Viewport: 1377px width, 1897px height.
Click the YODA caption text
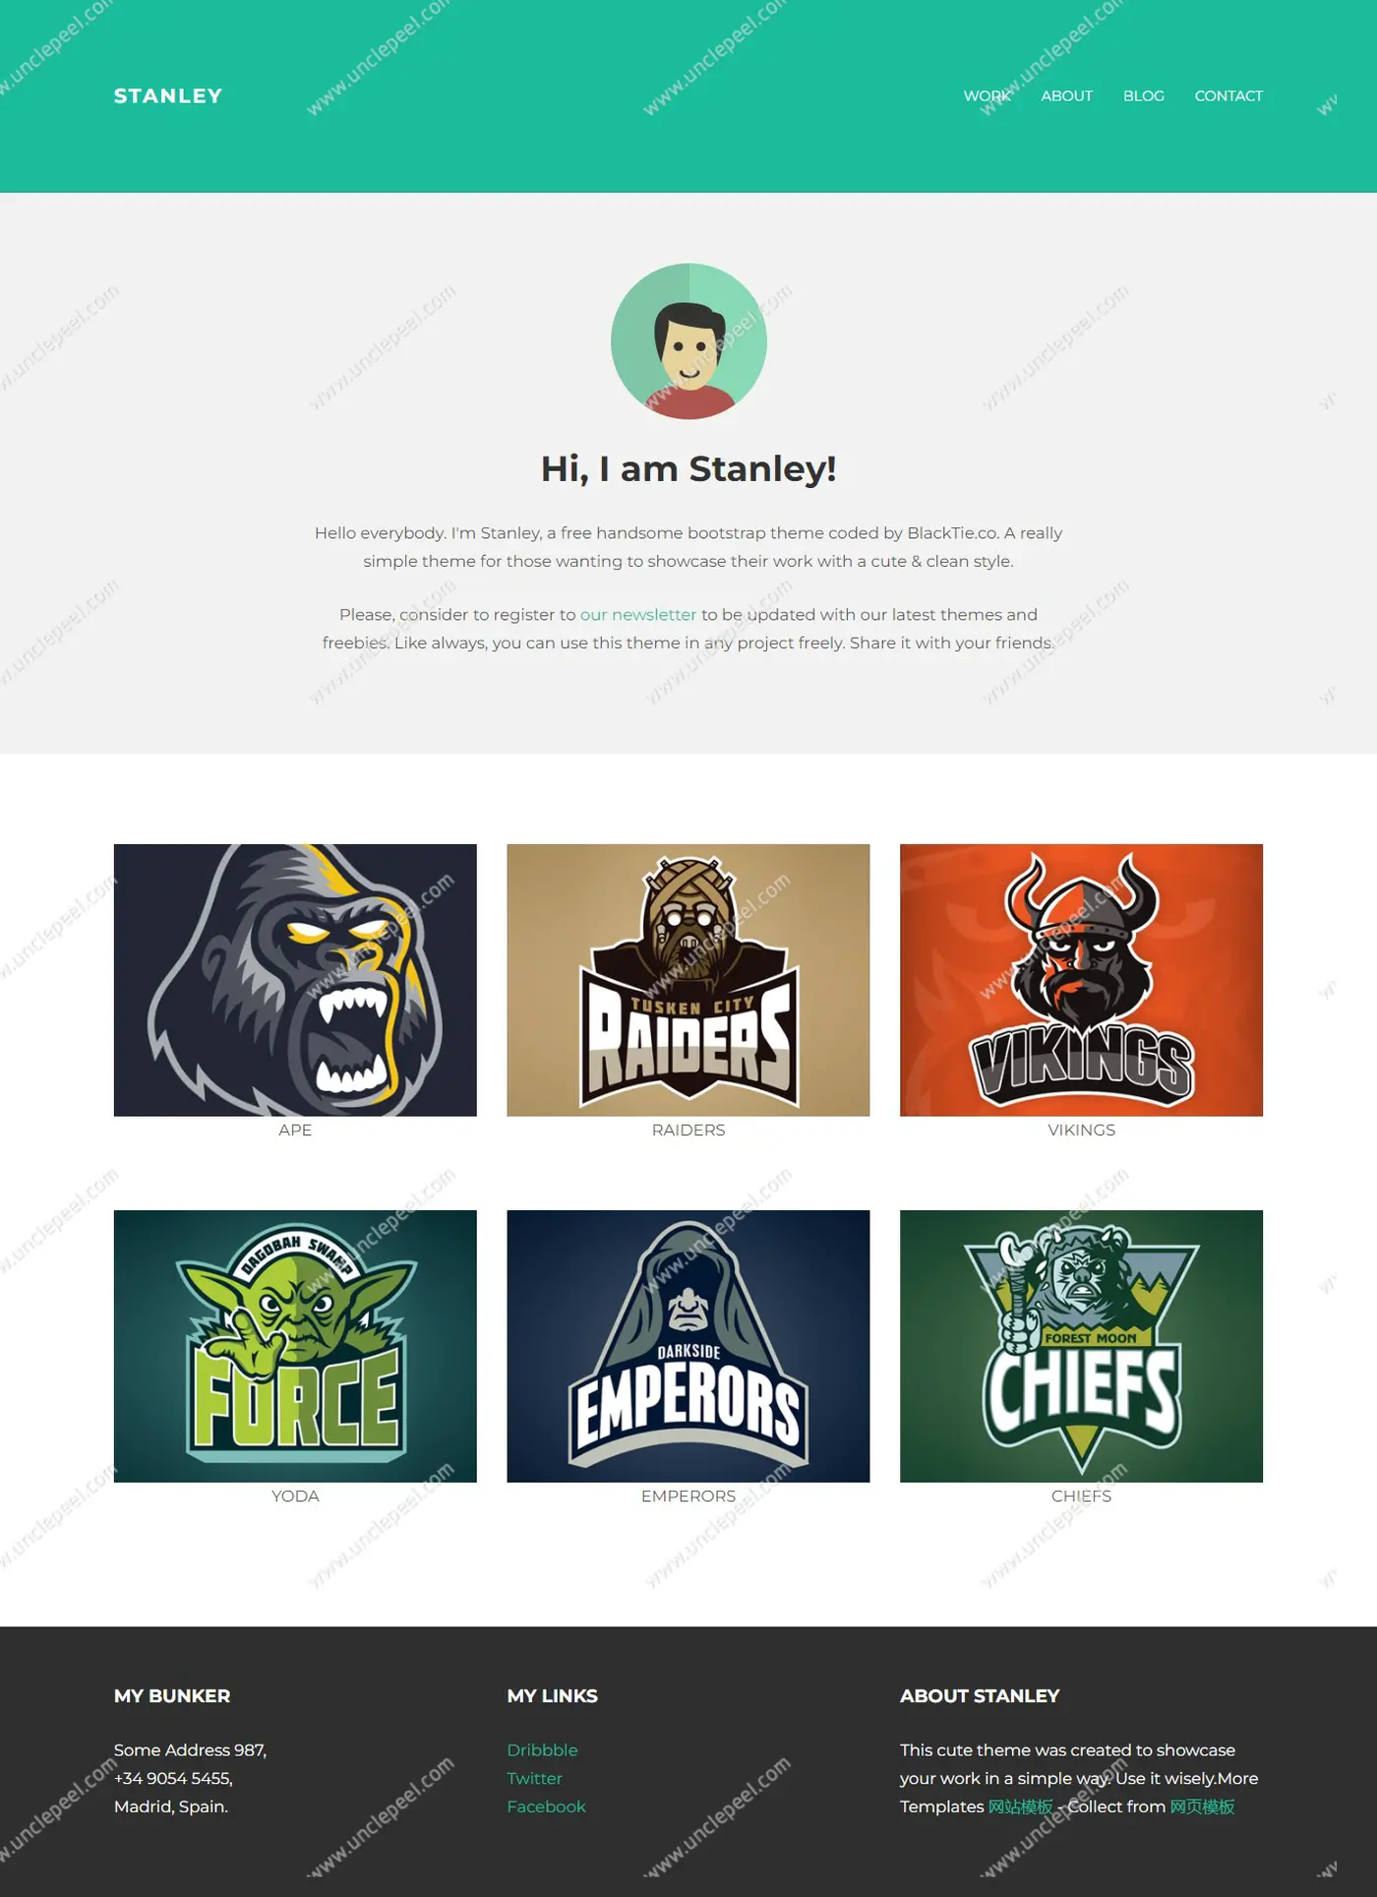coord(295,1496)
